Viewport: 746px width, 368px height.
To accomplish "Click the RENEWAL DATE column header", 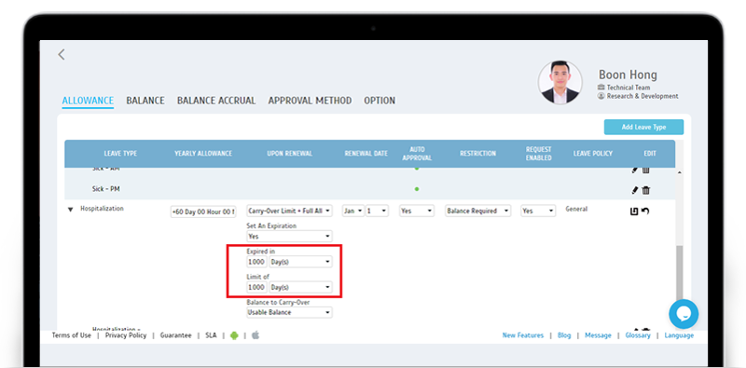I will click(x=366, y=154).
